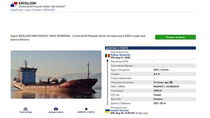Click the Порт назначения label
Viewport: 210px width, 118px height.
tap(119, 52)
